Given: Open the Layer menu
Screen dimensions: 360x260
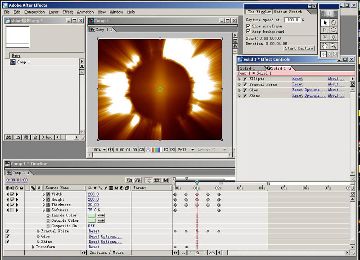Looking at the screenshot, I should [54, 12].
